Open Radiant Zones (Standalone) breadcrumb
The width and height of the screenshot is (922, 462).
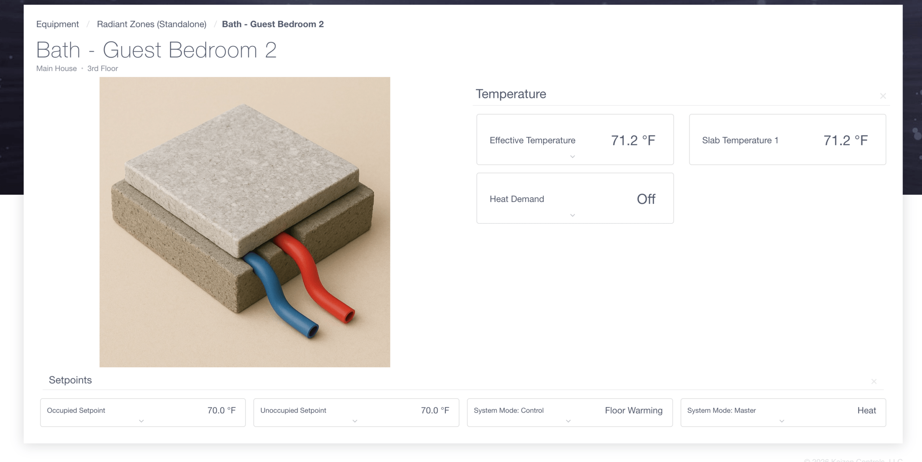(152, 24)
